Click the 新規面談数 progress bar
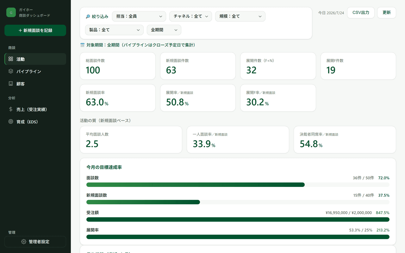This screenshot has width=405, height=253. (238, 202)
